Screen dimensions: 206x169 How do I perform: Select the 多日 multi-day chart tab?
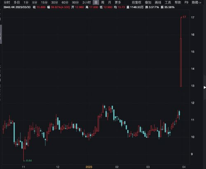click(x=17, y=2)
